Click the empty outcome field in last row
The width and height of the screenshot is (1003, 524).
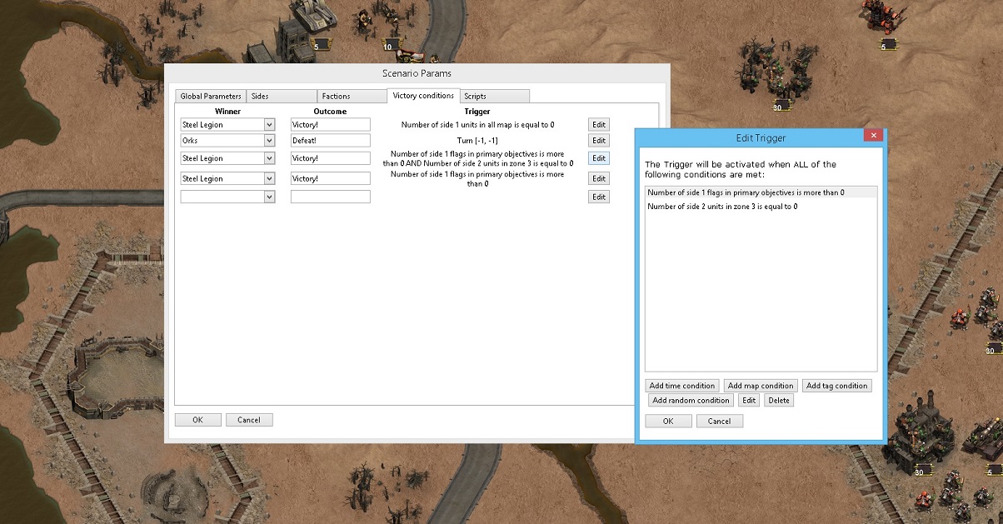pos(330,197)
